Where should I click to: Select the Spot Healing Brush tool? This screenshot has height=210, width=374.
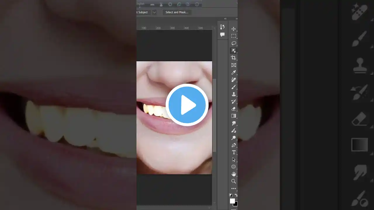click(x=233, y=80)
